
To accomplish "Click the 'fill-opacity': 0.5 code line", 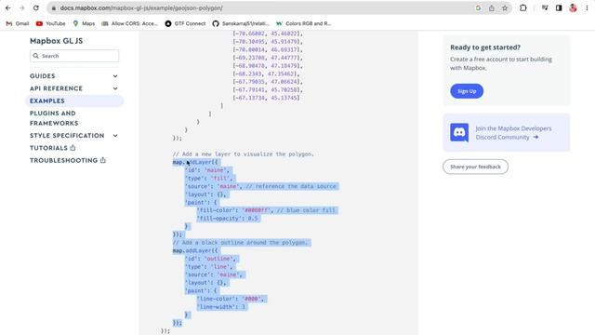I will click(x=228, y=219).
